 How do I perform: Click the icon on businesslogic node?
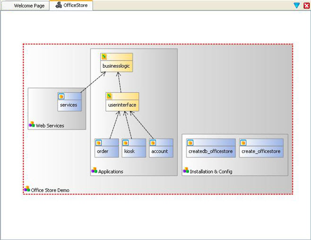(104, 57)
